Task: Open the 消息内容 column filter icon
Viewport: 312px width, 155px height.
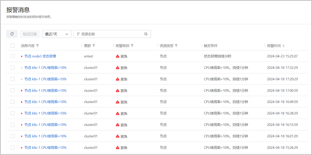Action: 37,46
